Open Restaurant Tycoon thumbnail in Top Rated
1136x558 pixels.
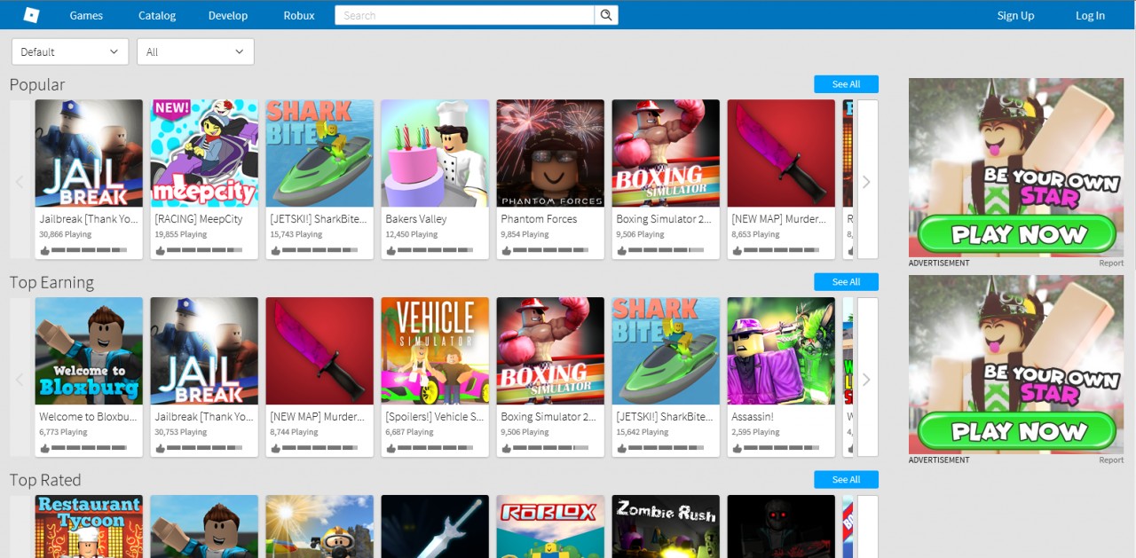(89, 526)
